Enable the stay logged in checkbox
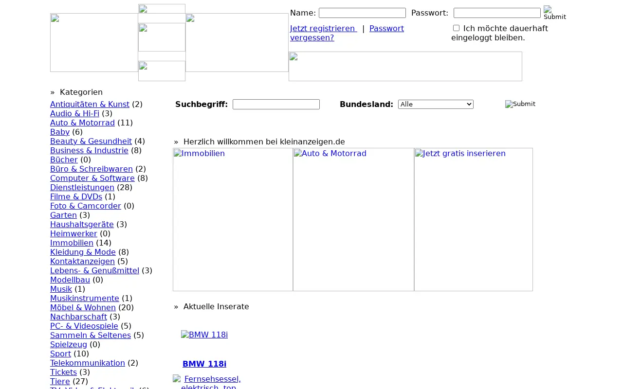This screenshot has width=623, height=389. coord(456,28)
